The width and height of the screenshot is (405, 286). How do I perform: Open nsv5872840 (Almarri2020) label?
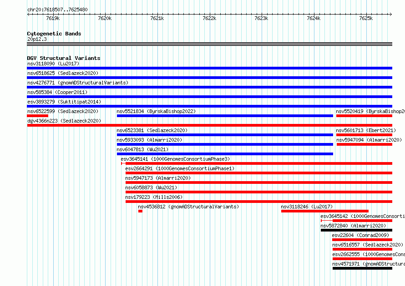(353, 226)
